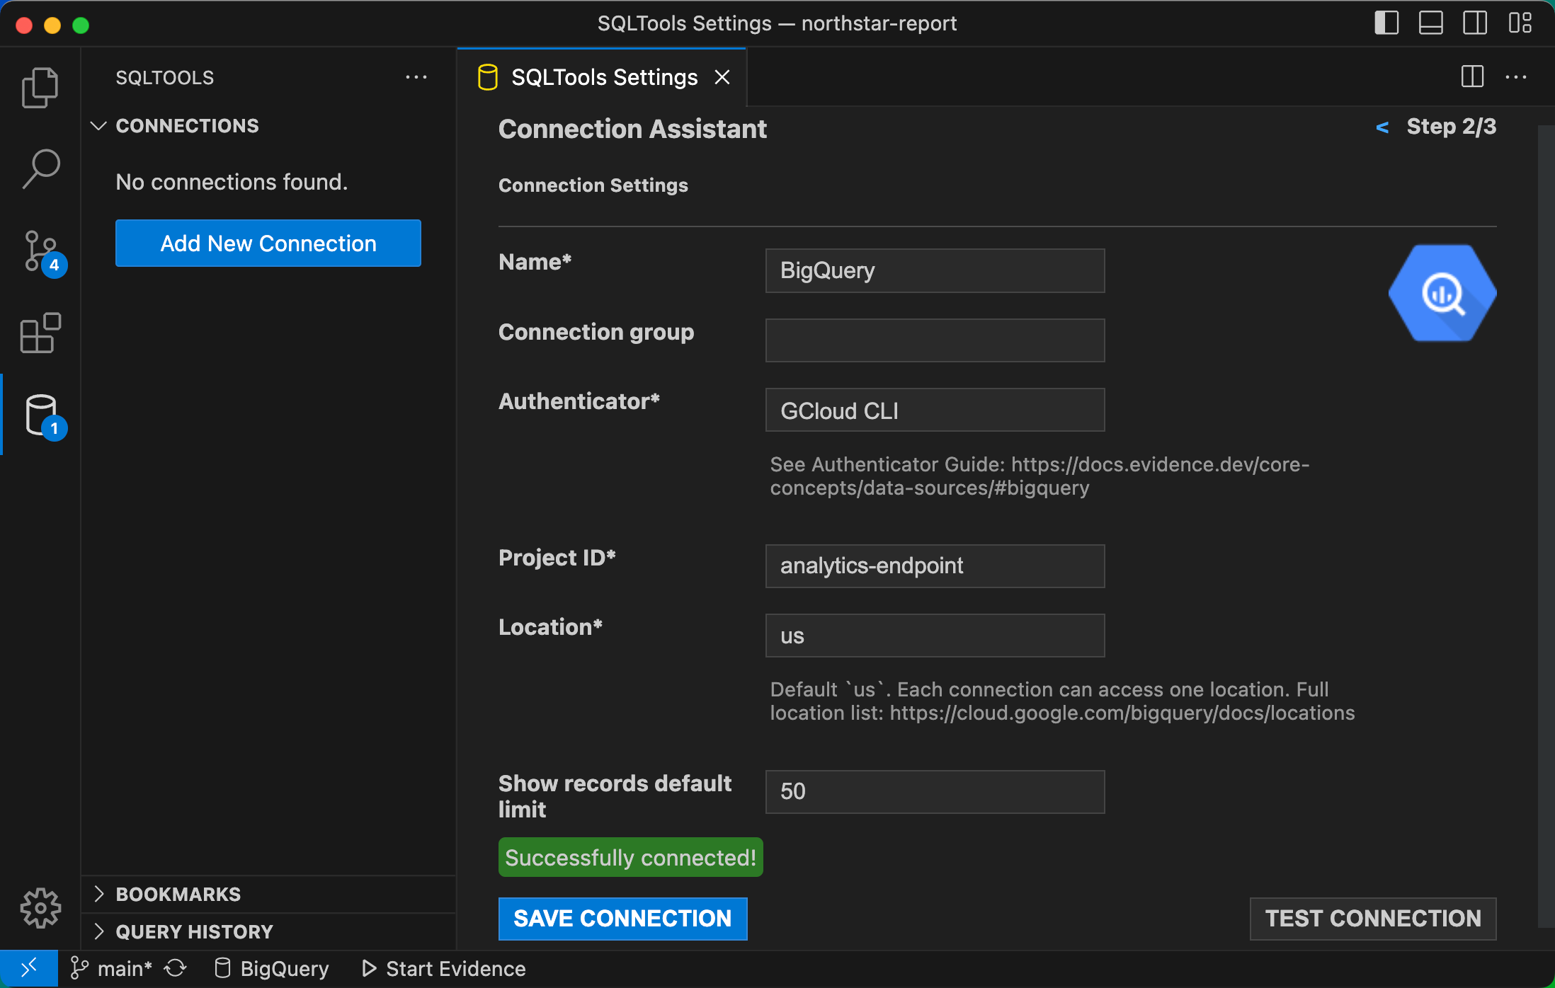
Task: Go back to the previous assistant step
Action: 1382,127
